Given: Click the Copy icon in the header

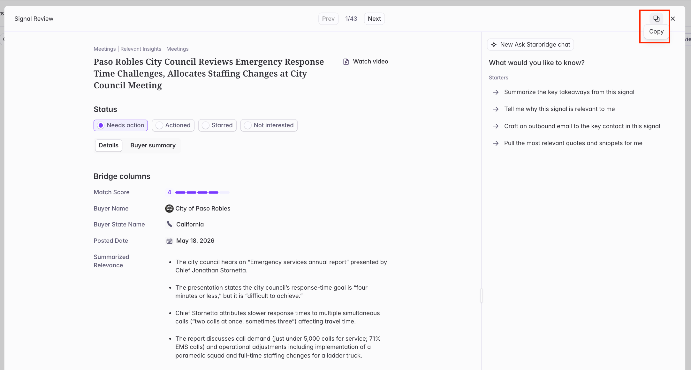Looking at the screenshot, I should coord(656,18).
